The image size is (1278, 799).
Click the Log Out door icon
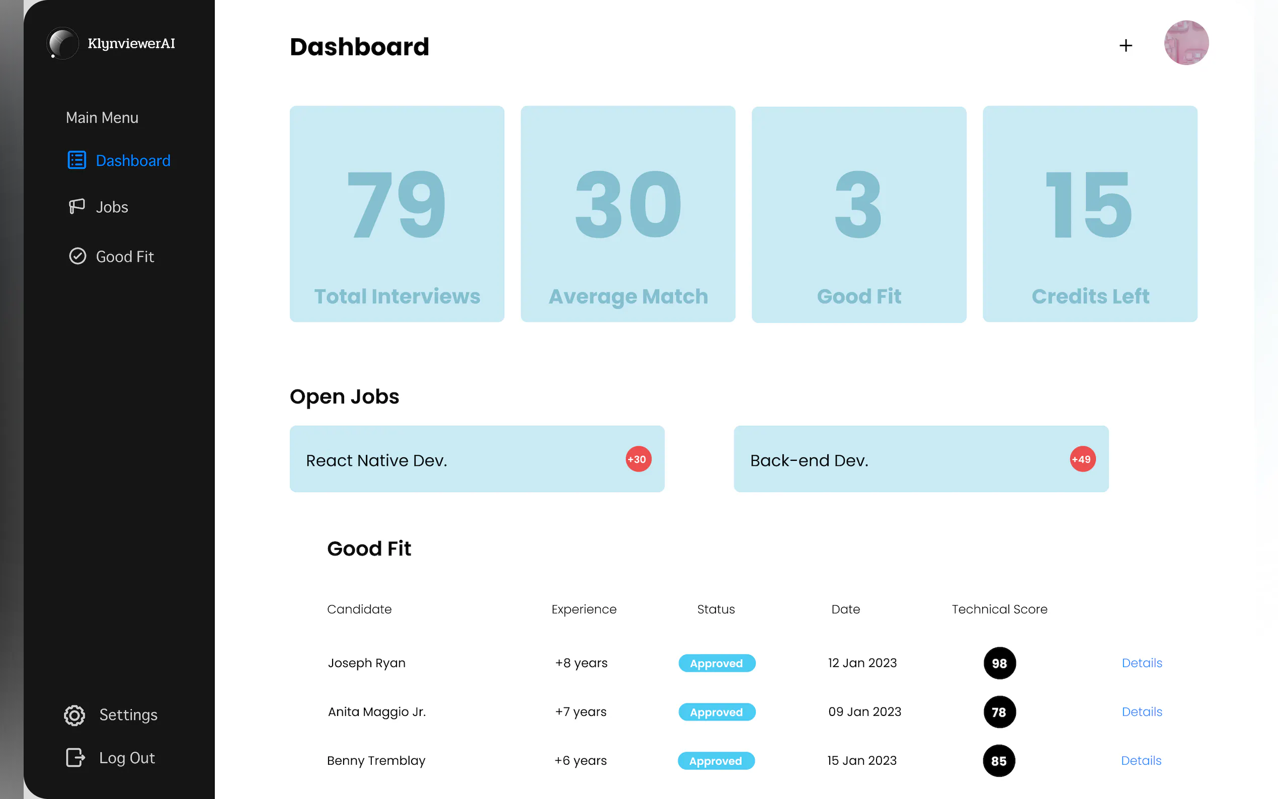(x=75, y=757)
